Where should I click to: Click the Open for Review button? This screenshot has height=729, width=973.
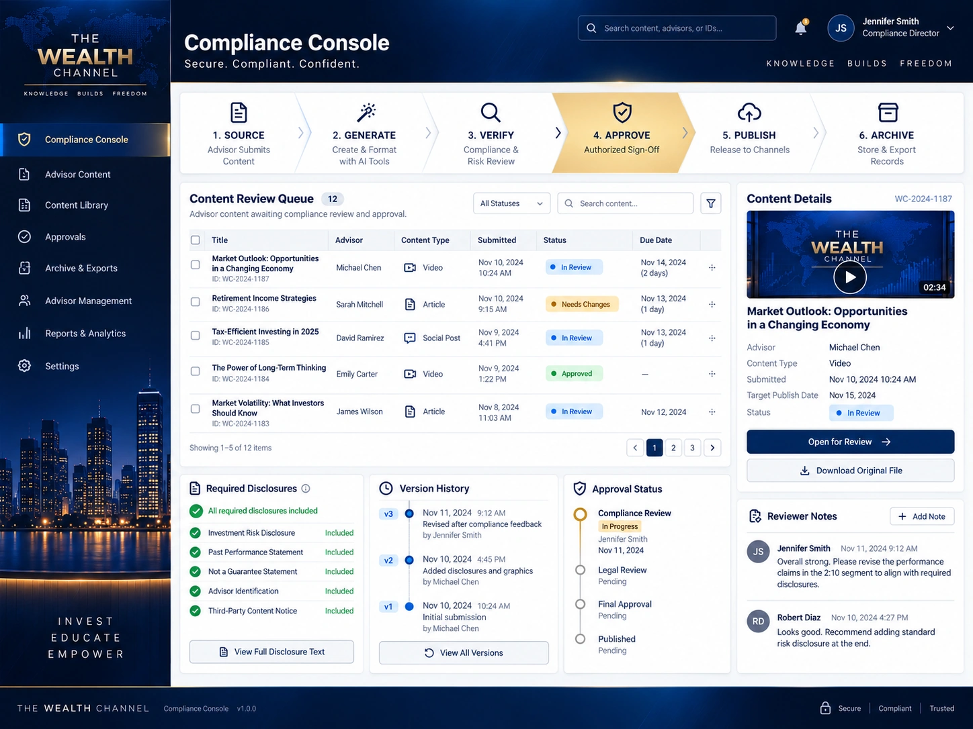click(x=850, y=442)
